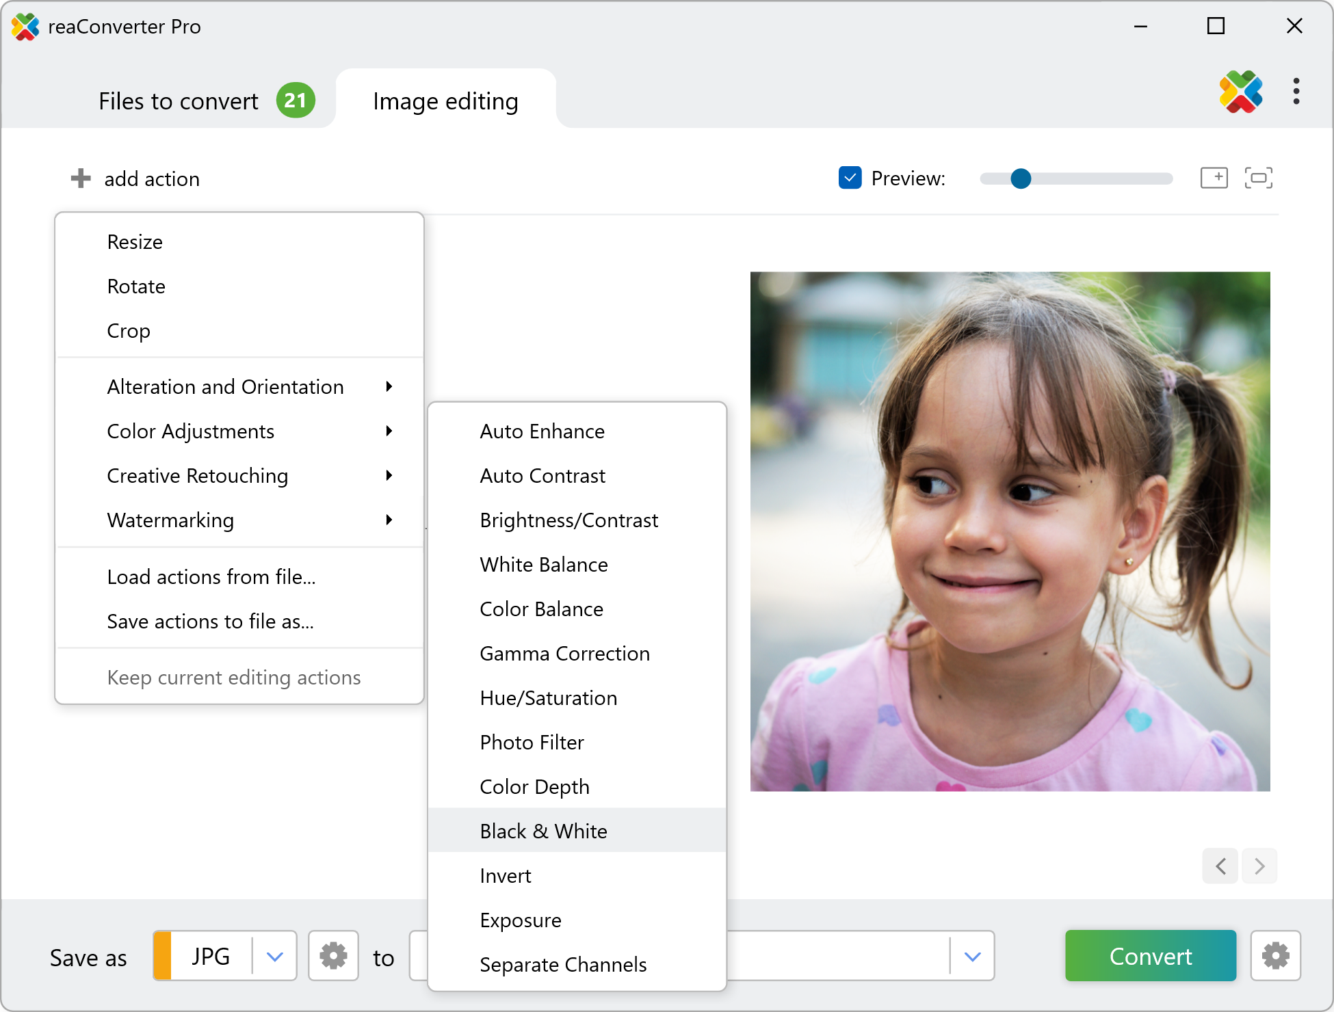The image size is (1334, 1012).
Task: Choose Black & White menu item
Action: tap(543, 831)
